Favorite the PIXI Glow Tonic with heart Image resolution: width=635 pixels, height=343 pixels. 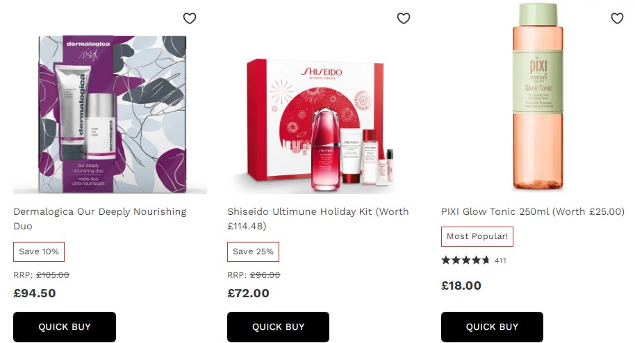617,18
